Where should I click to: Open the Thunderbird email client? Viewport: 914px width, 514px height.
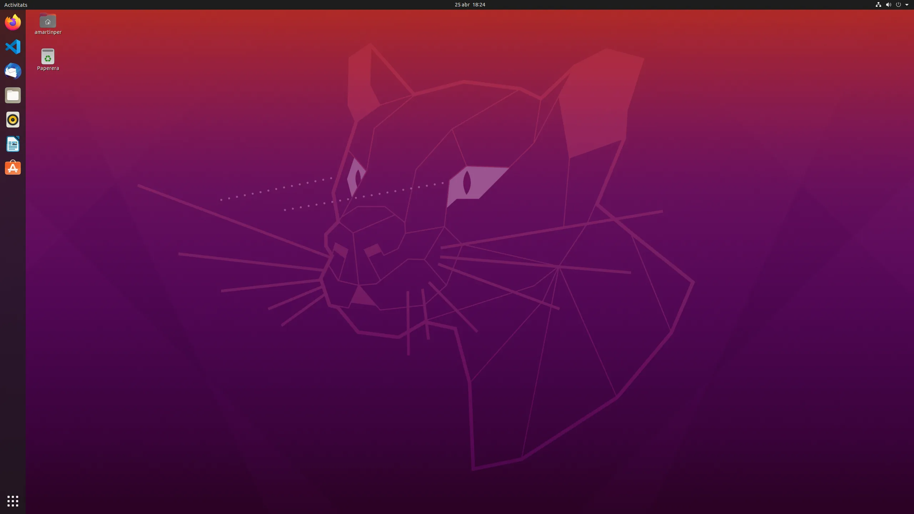click(13, 71)
